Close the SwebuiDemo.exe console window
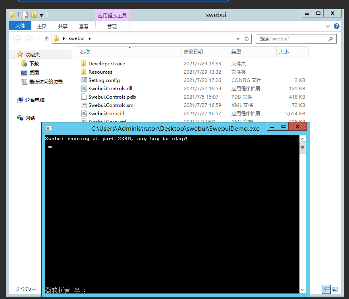 (298, 126)
